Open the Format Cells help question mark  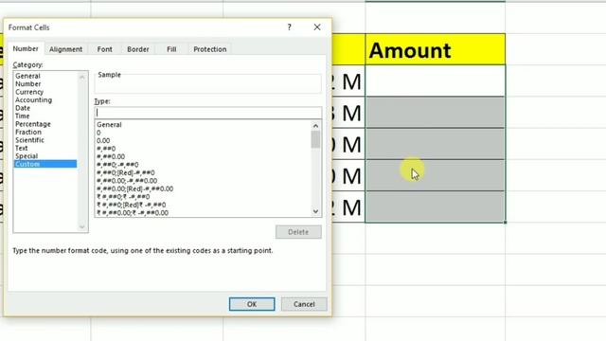(289, 27)
